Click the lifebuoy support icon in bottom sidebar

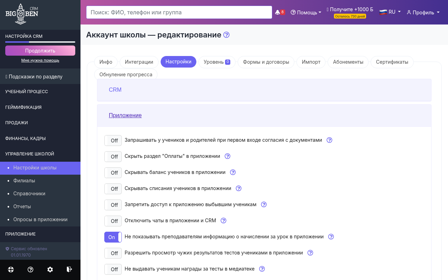(10, 269)
